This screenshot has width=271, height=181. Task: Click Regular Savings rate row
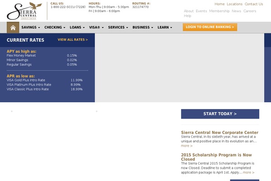click(42, 64)
